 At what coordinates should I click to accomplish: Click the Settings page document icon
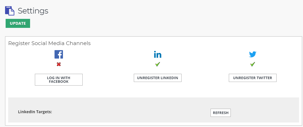tap(10, 11)
